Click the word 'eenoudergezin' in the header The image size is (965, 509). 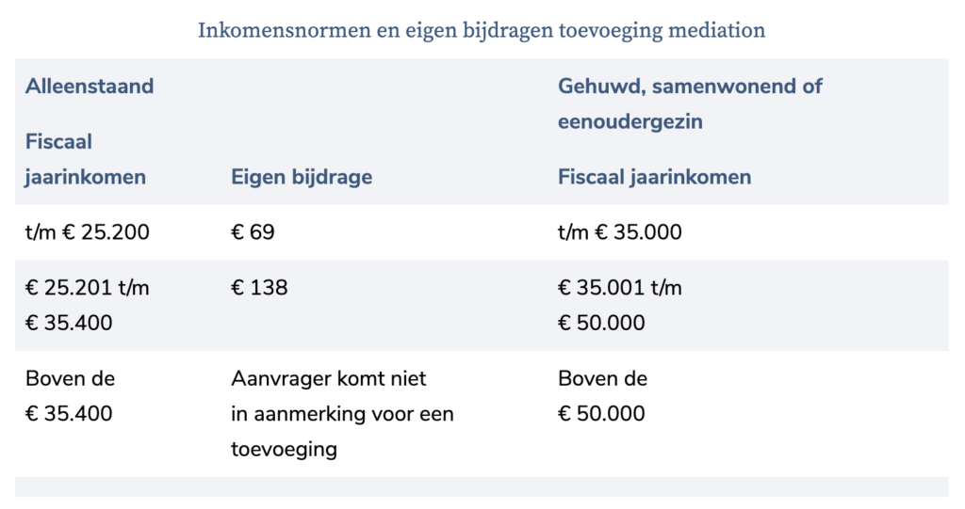[630, 122]
